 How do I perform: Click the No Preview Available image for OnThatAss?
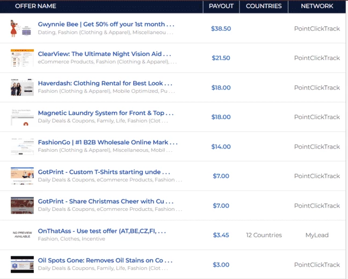click(x=22, y=234)
